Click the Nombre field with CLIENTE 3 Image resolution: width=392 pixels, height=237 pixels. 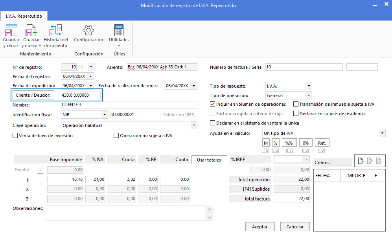click(129, 105)
